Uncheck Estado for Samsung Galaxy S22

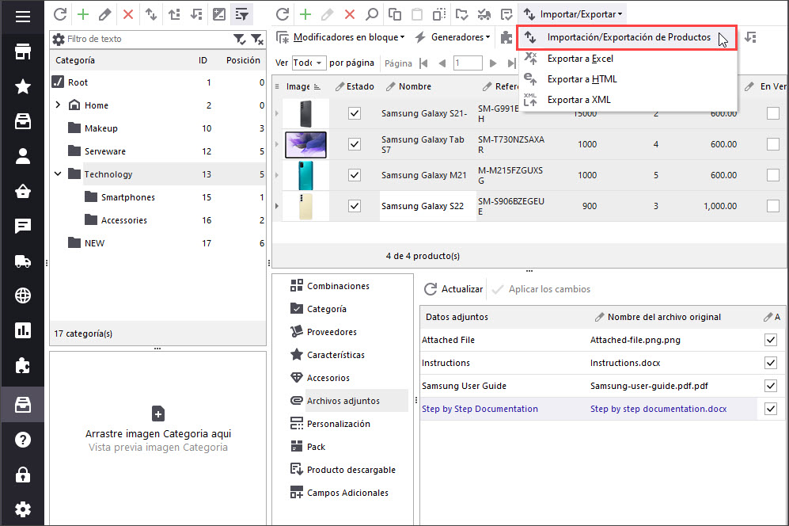(355, 205)
